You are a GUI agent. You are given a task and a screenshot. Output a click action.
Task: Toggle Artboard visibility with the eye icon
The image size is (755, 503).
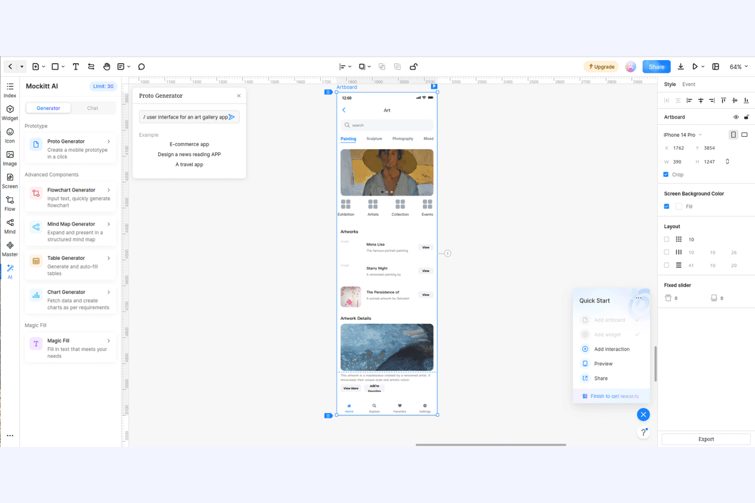[x=736, y=117]
